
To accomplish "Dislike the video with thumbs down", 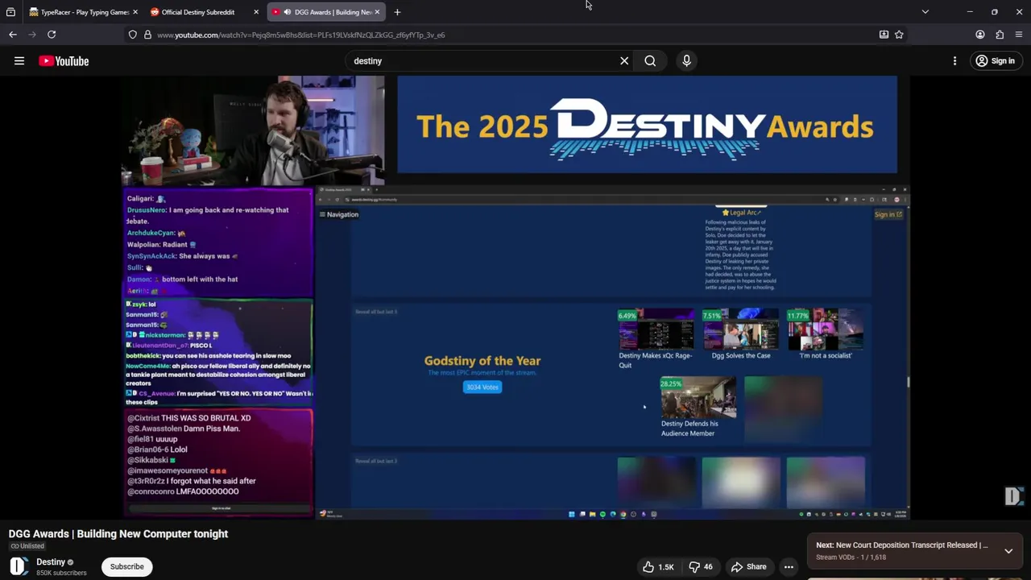I will [x=700, y=567].
